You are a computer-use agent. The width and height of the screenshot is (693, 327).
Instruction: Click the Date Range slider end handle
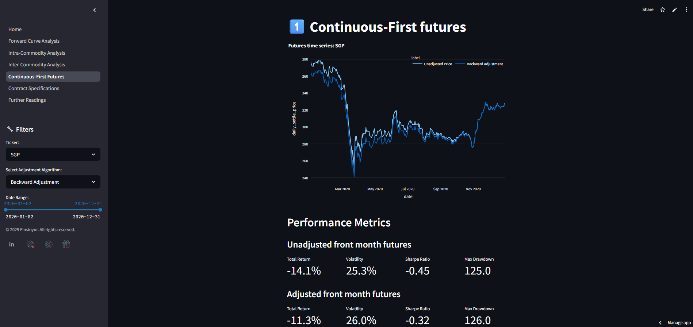tap(100, 210)
